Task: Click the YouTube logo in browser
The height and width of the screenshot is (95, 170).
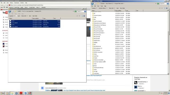Action: (x=5, y=13)
